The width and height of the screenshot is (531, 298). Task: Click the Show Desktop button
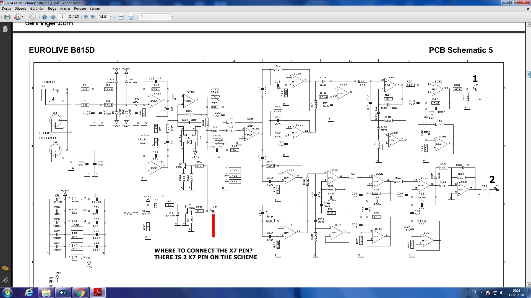(x=529, y=293)
